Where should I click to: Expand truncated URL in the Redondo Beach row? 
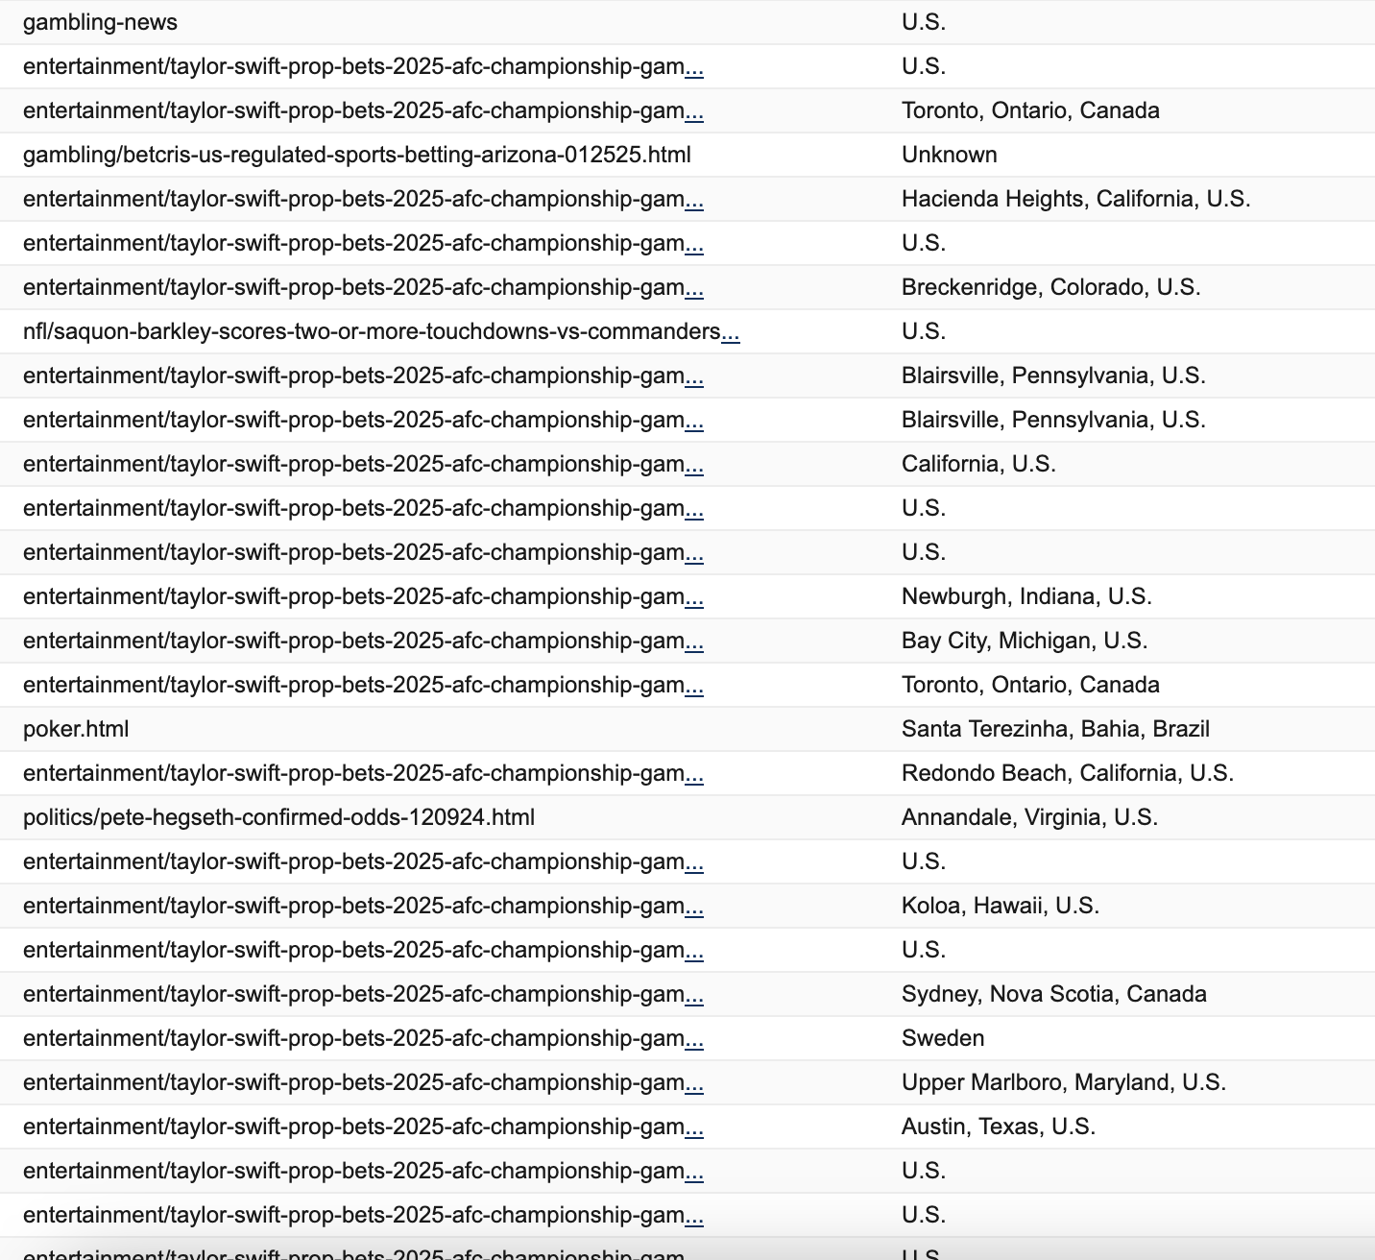coord(694,775)
